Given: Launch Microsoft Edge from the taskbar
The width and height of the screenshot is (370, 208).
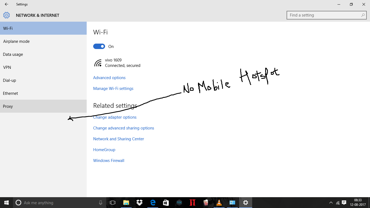Looking at the screenshot, I should [x=153, y=203].
